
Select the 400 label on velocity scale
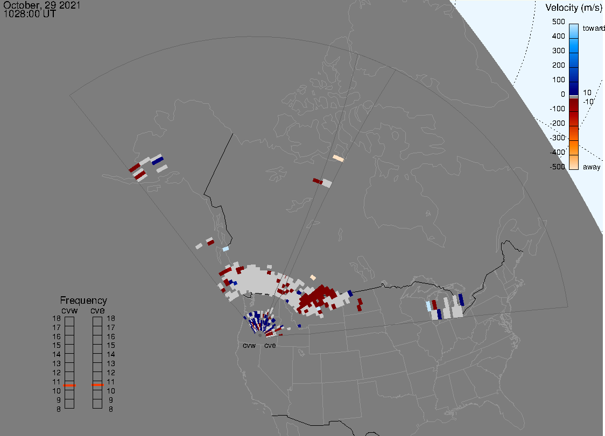pyautogui.click(x=558, y=36)
